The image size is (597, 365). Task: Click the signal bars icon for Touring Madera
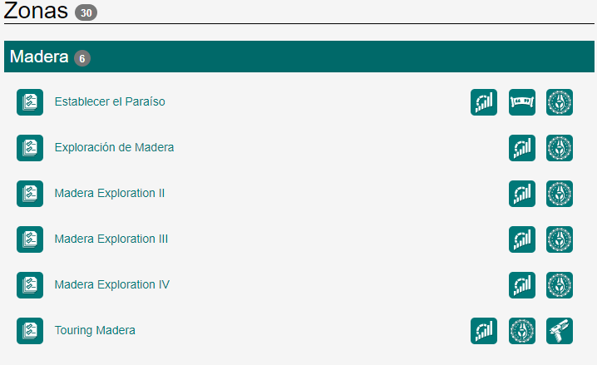point(484,331)
